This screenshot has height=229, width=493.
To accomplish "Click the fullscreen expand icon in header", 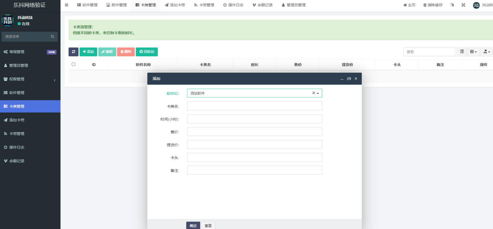I will [463, 5].
